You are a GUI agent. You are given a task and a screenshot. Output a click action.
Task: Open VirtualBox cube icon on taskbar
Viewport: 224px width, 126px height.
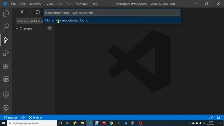point(133,123)
